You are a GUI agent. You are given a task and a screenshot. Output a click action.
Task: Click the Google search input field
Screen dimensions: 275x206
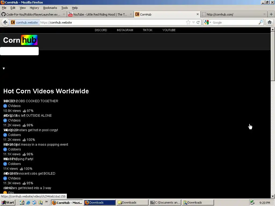235,23
